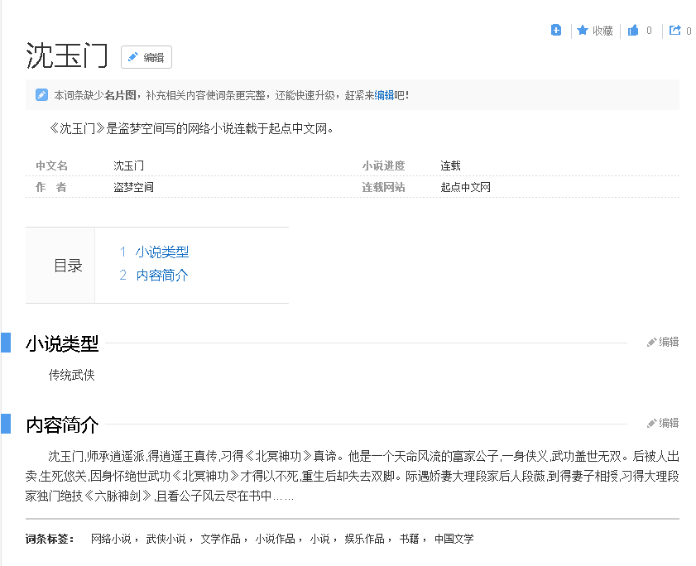Click the 目录 contents box label
This screenshot has width=696, height=566.
(x=68, y=266)
